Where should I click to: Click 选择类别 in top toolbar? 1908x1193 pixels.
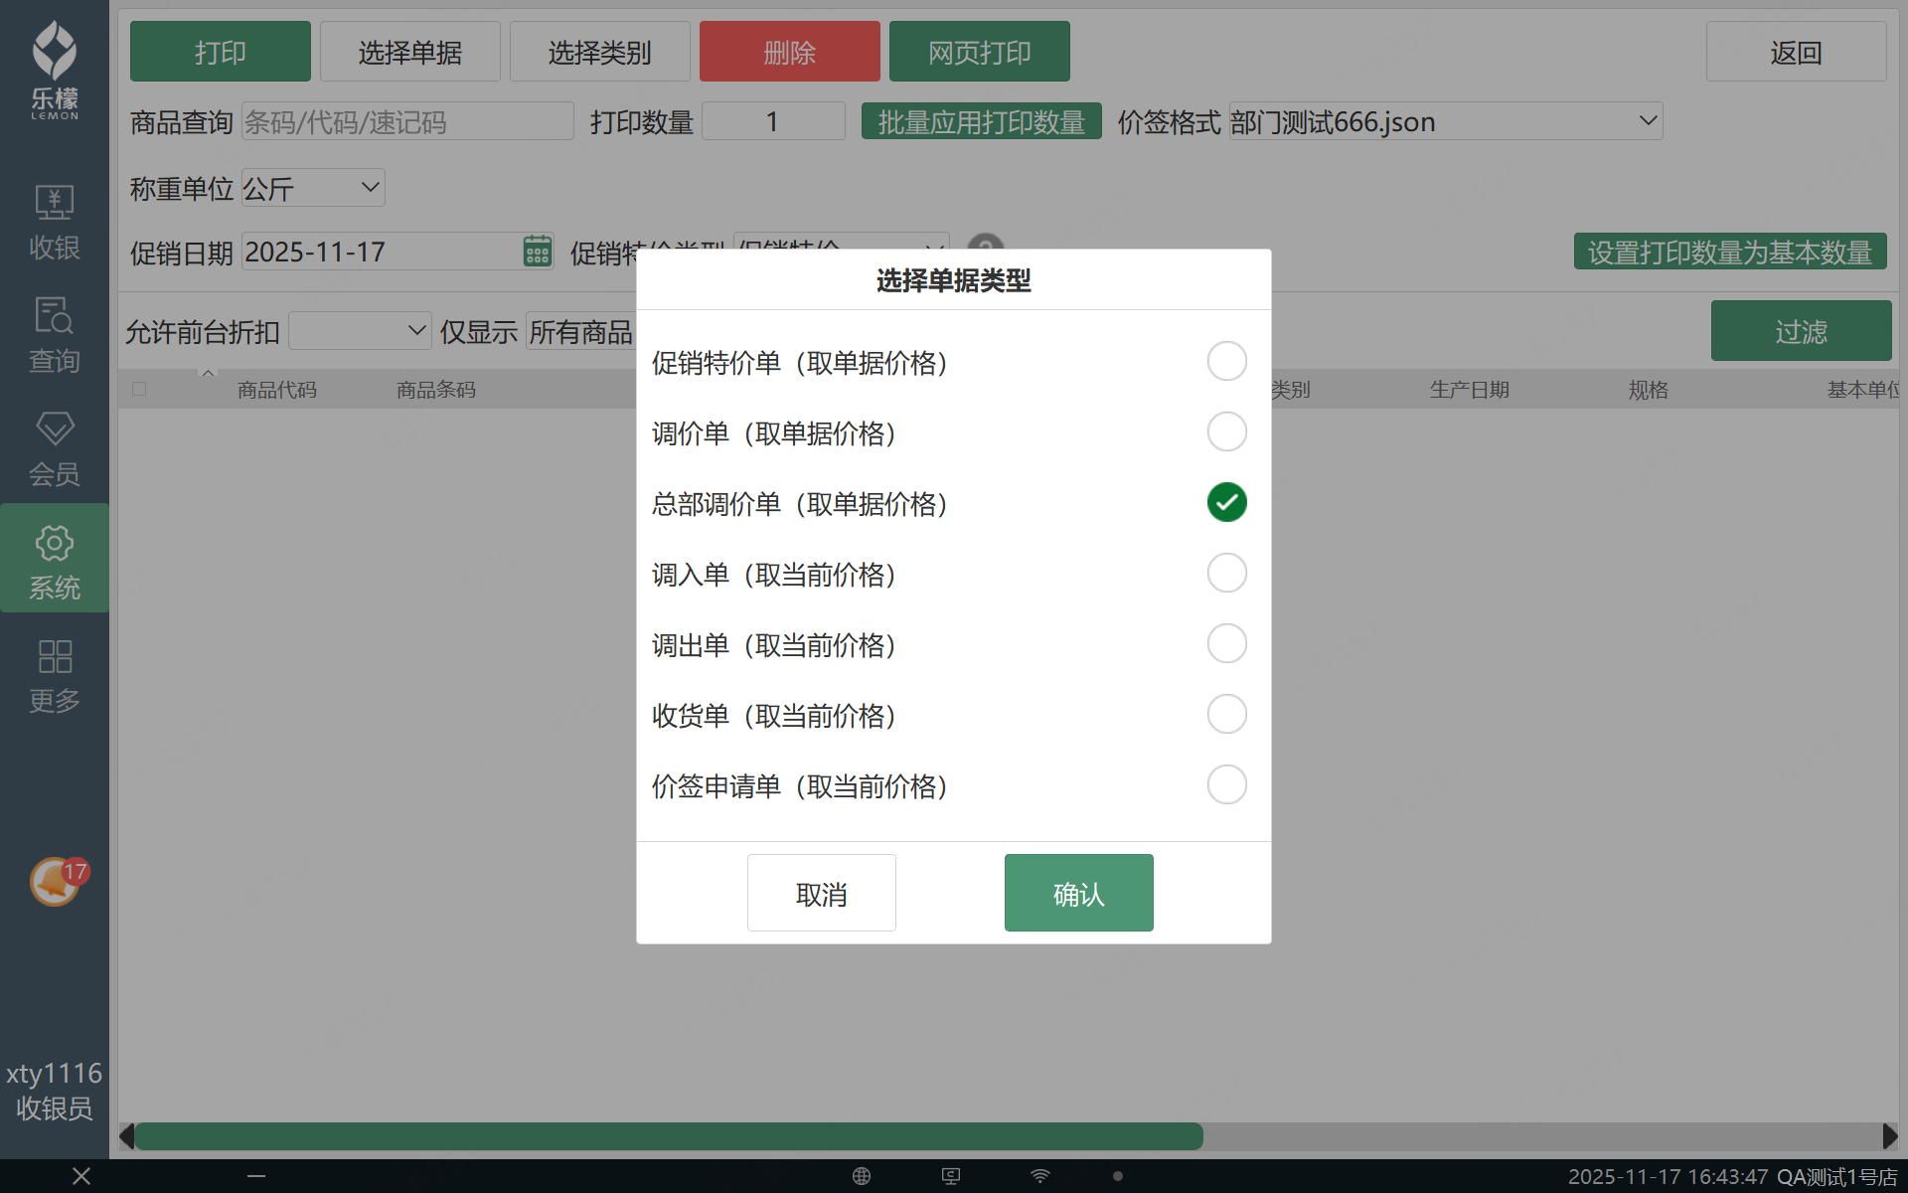tap(599, 52)
